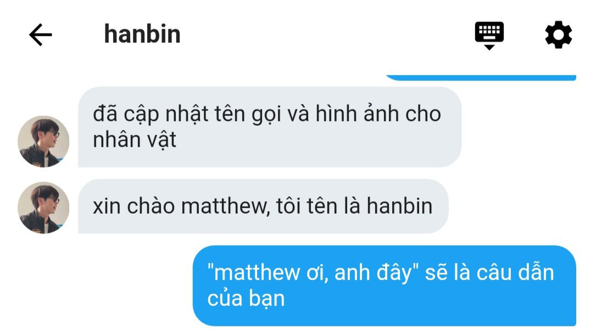Image resolution: width=591 pixels, height=329 pixels.
Task: Tap hanbin's avatar beside the greeting message
Action: [43, 208]
